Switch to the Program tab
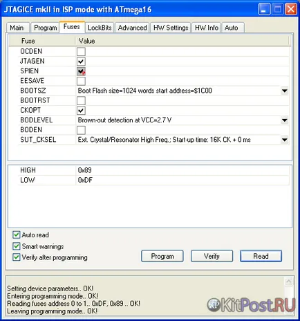 (x=45, y=28)
